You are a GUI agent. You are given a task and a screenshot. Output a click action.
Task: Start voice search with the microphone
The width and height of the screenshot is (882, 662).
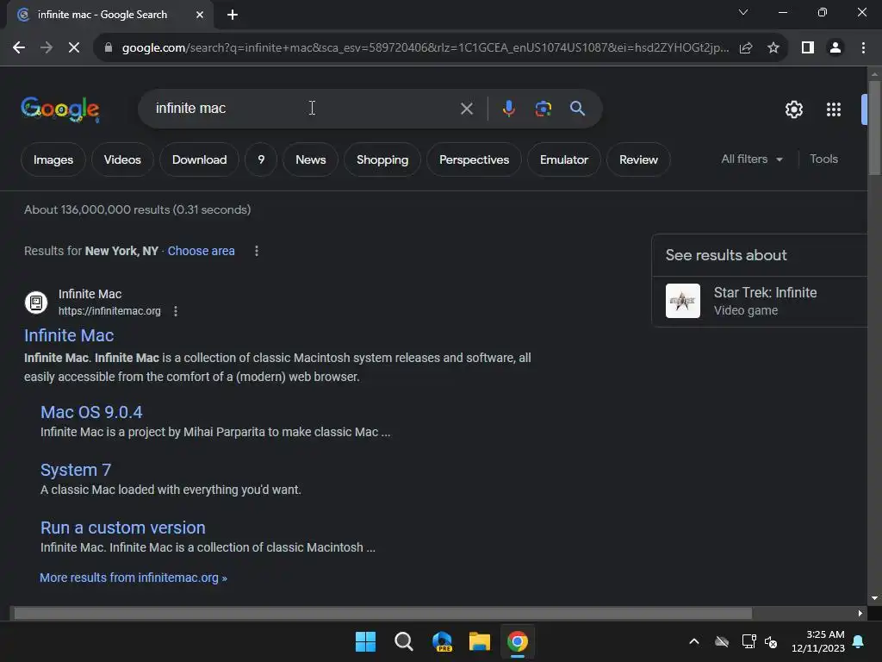tap(508, 109)
